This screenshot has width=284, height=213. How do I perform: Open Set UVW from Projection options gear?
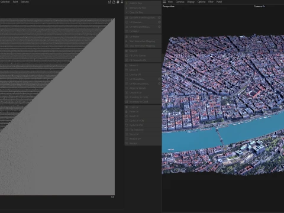[x=159, y=18]
